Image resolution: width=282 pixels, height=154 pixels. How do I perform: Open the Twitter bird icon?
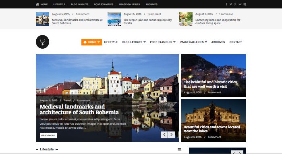click(230, 4)
